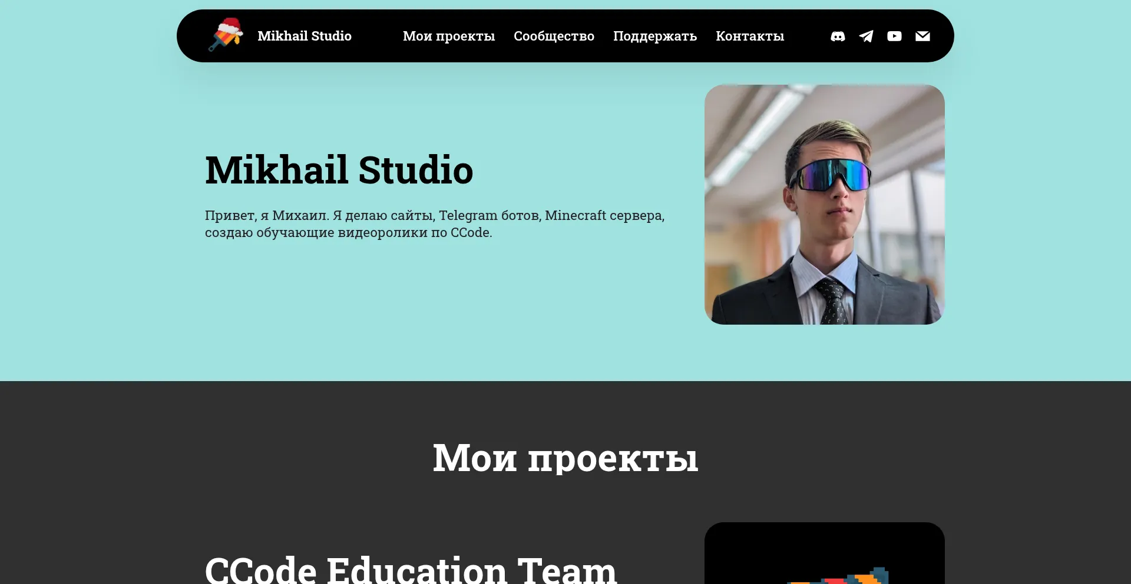This screenshot has height=584, width=1131.
Task: Select the Поддержать menu item
Action: 655,36
